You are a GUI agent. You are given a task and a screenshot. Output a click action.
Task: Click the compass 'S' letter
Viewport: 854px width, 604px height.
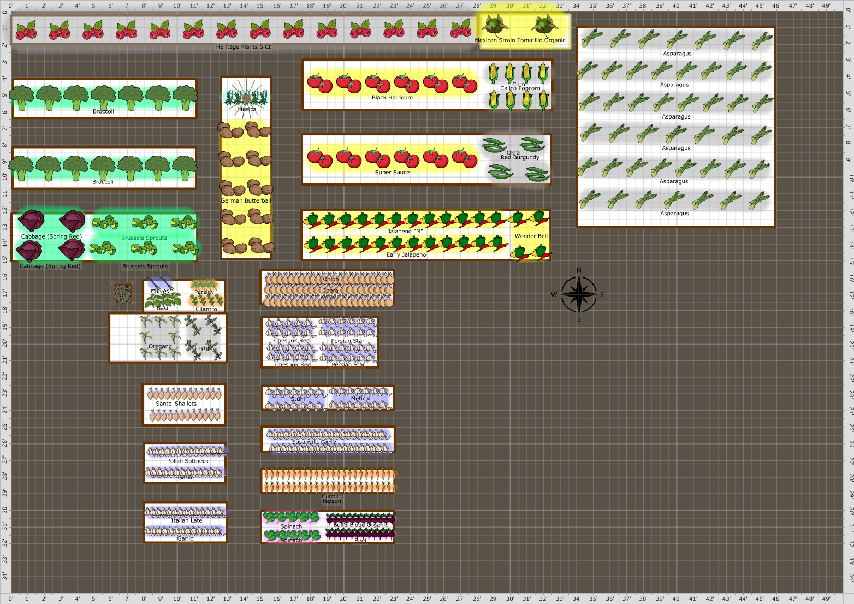pyautogui.click(x=579, y=319)
